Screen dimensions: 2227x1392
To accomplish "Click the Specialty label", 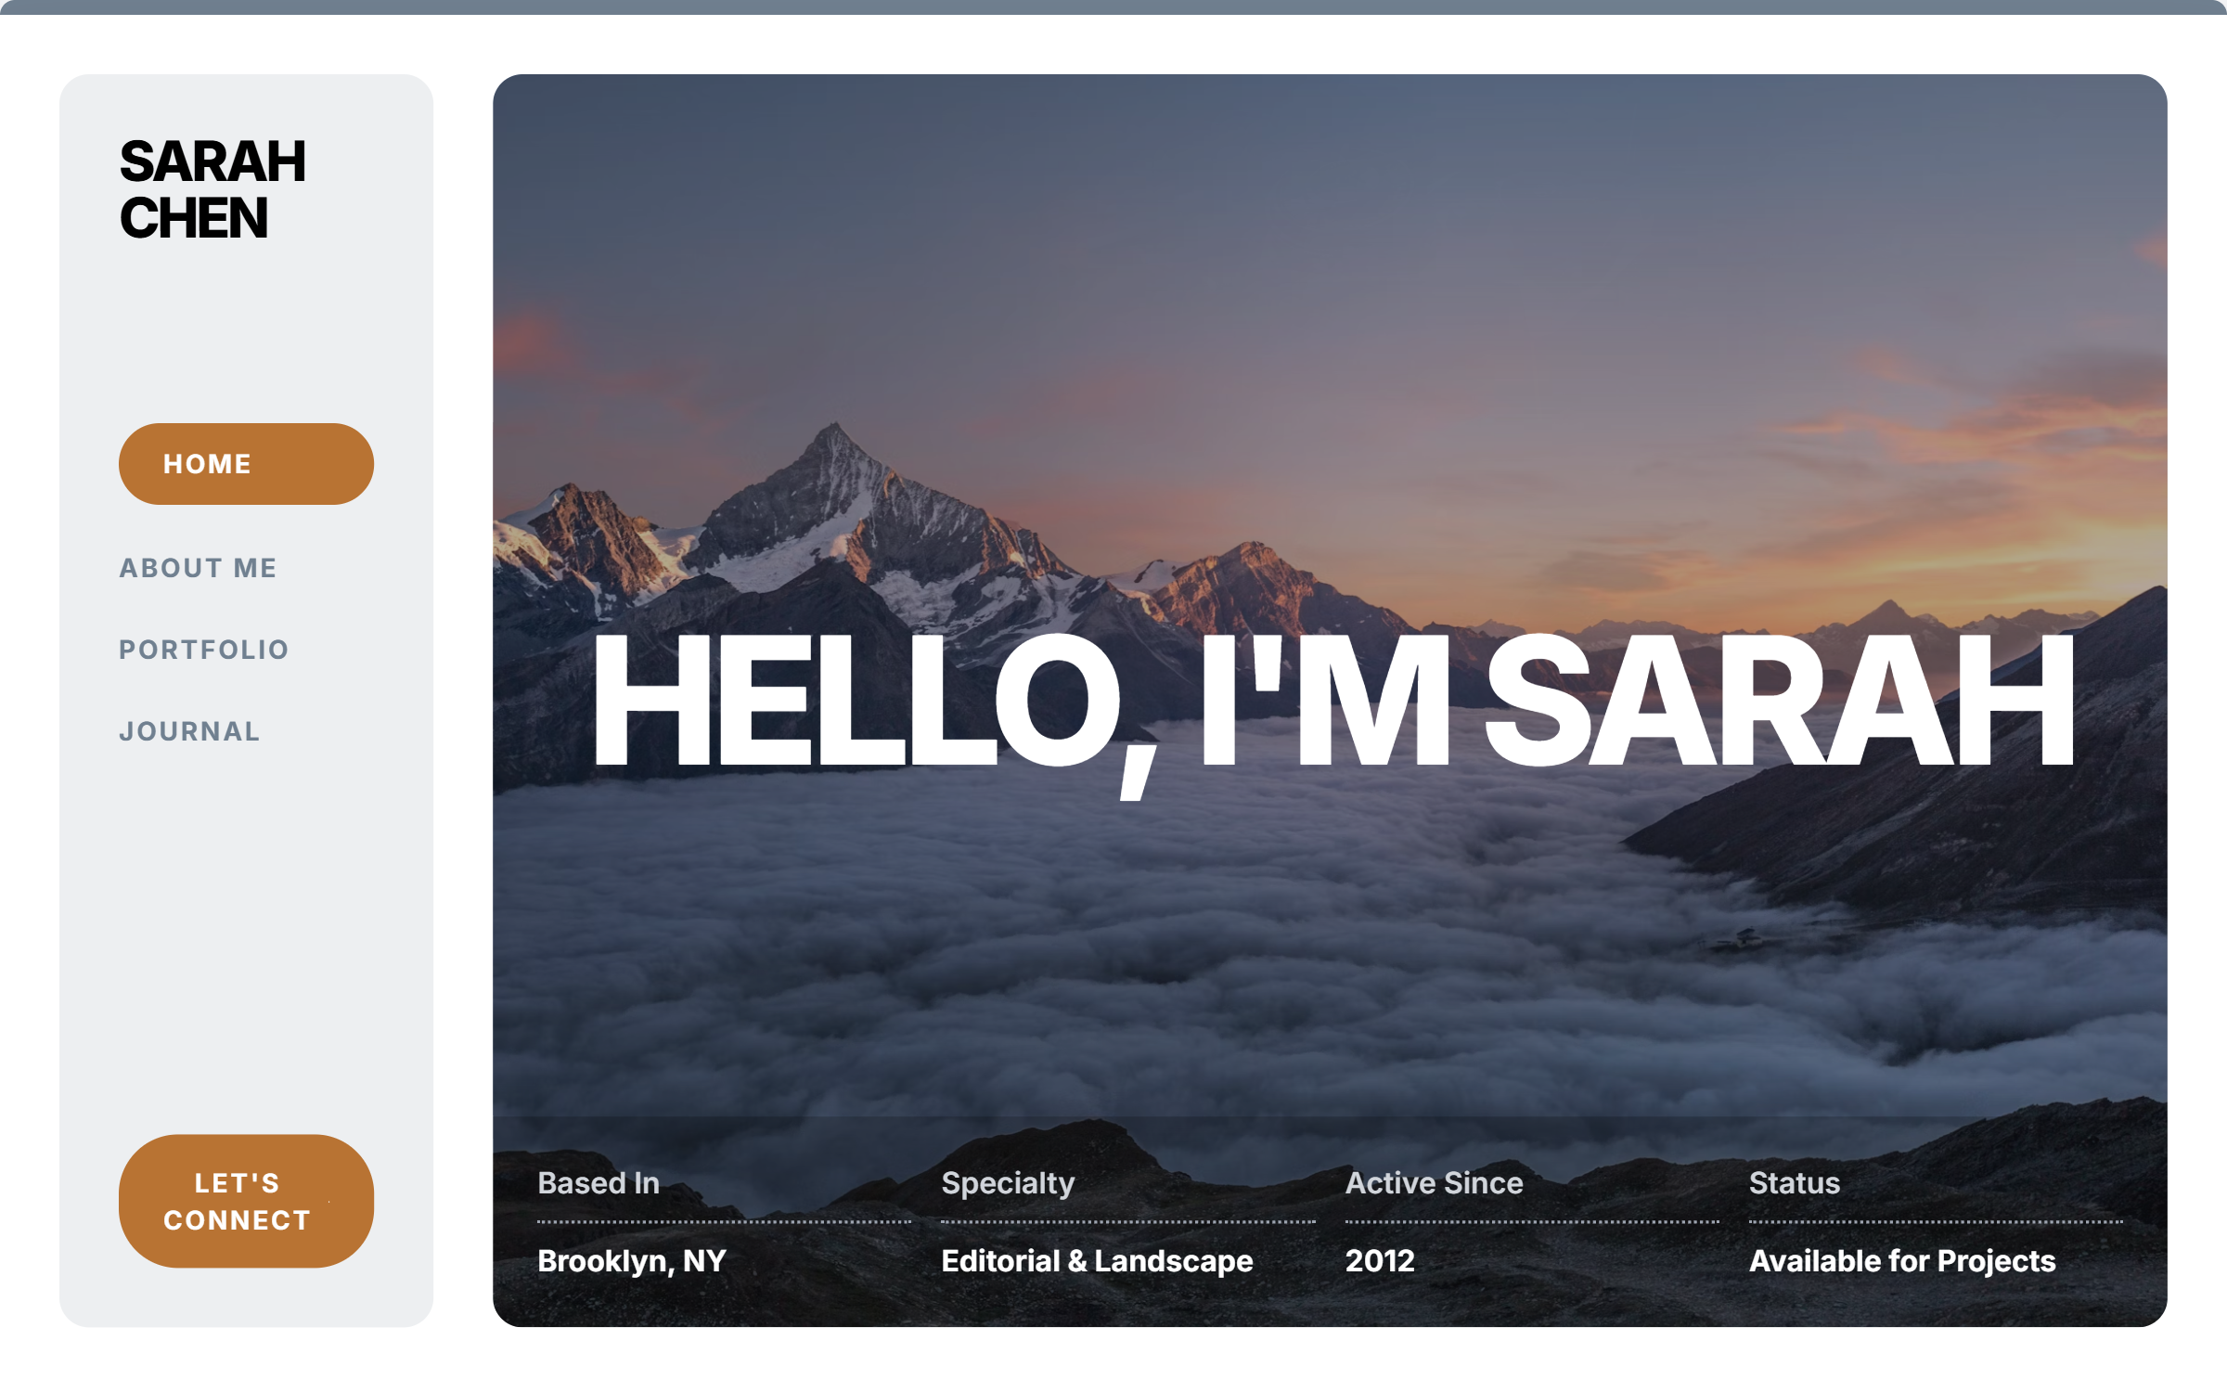I will (1008, 1182).
